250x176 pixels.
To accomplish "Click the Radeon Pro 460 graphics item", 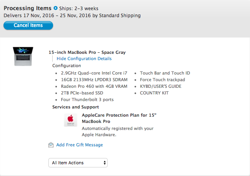I will (x=94, y=86).
